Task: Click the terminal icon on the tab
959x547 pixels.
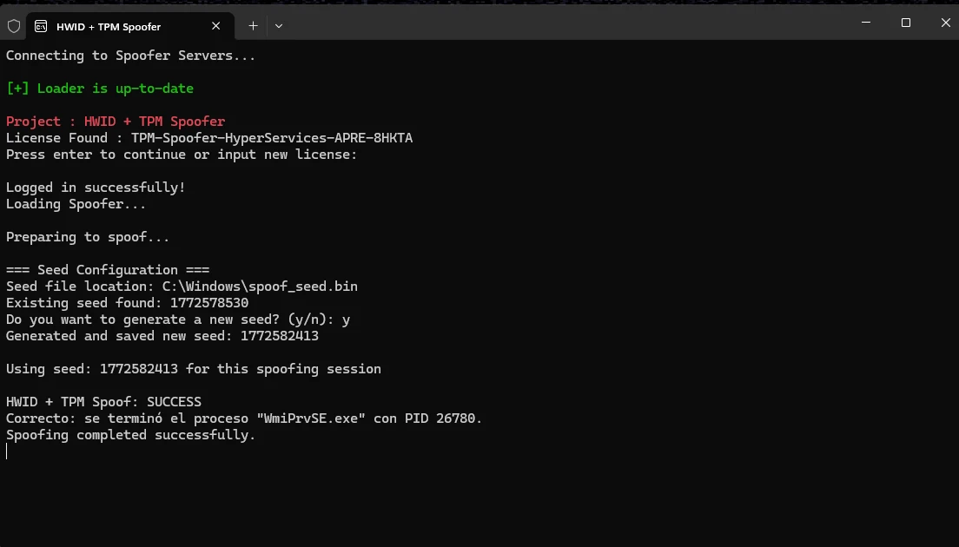Action: [41, 26]
